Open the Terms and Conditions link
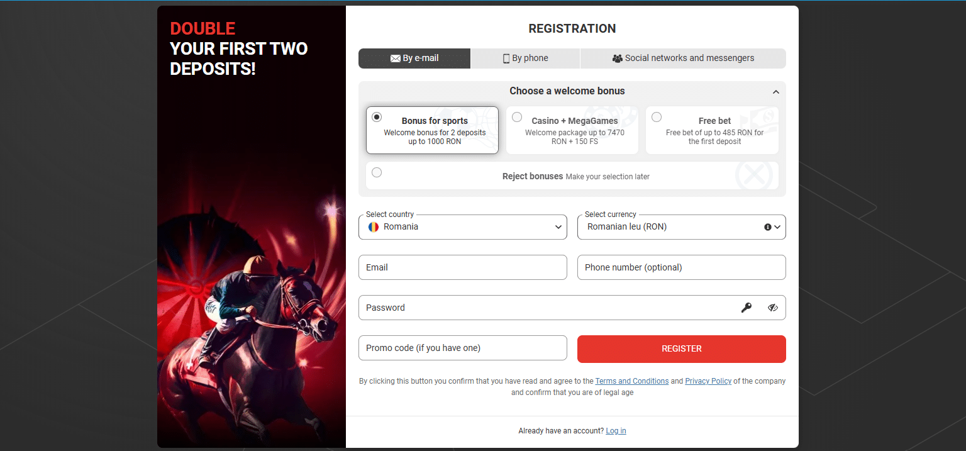Viewport: 966px width, 451px height. (631, 381)
